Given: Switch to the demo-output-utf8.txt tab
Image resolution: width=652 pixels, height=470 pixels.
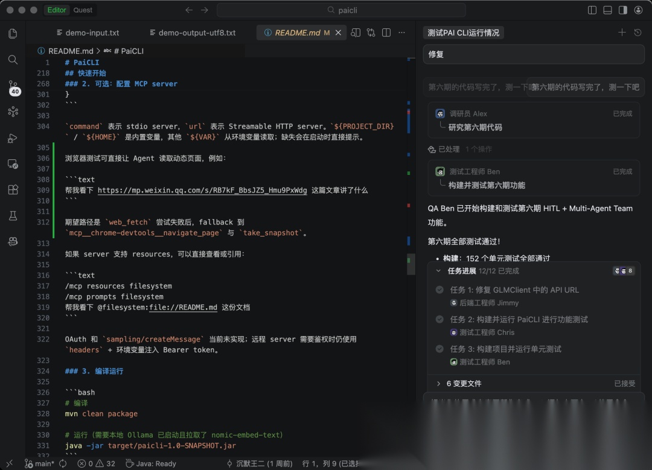Looking at the screenshot, I should pyautogui.click(x=193, y=33).
